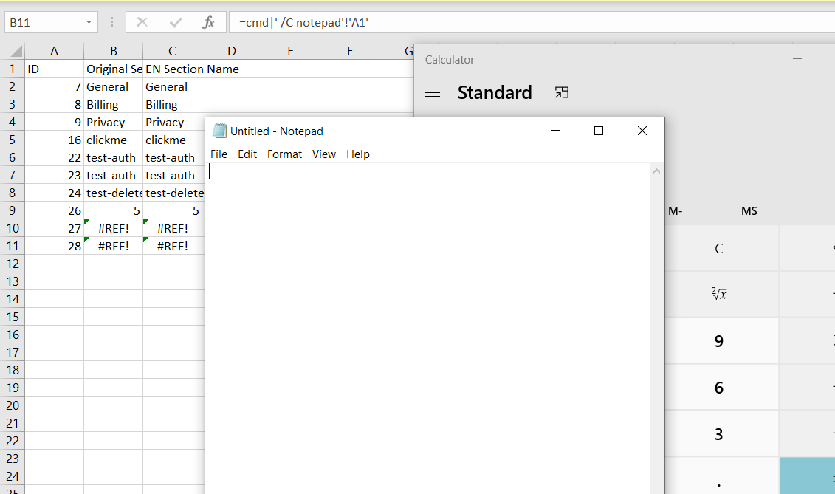Screen dimensions: 835x494
Task: Click cell B9 with value 5
Action: (x=114, y=210)
